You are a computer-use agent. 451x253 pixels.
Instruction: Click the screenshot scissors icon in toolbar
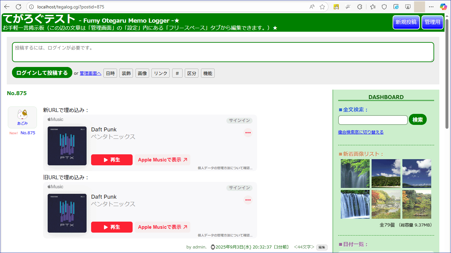pyautogui.click(x=408, y=7)
